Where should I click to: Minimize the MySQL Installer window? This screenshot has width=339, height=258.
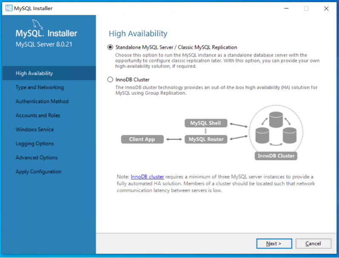[x=286, y=9]
